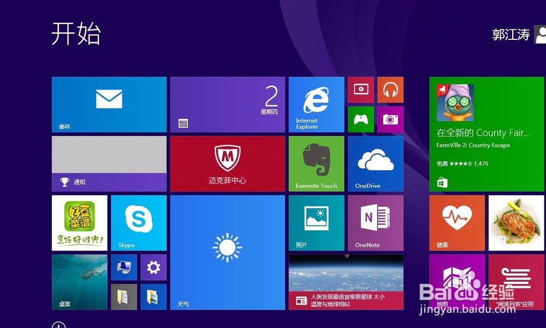Launch the 迈克菲中心 McAfee tile
The height and width of the screenshot is (328, 546).
227,164
